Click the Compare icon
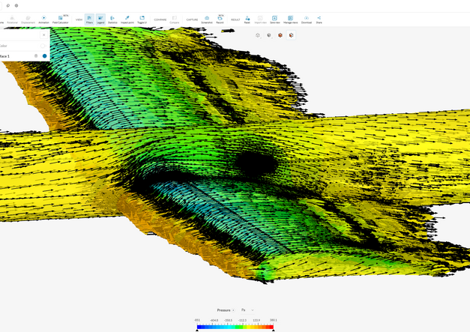The width and height of the screenshot is (470, 332). 174,19
